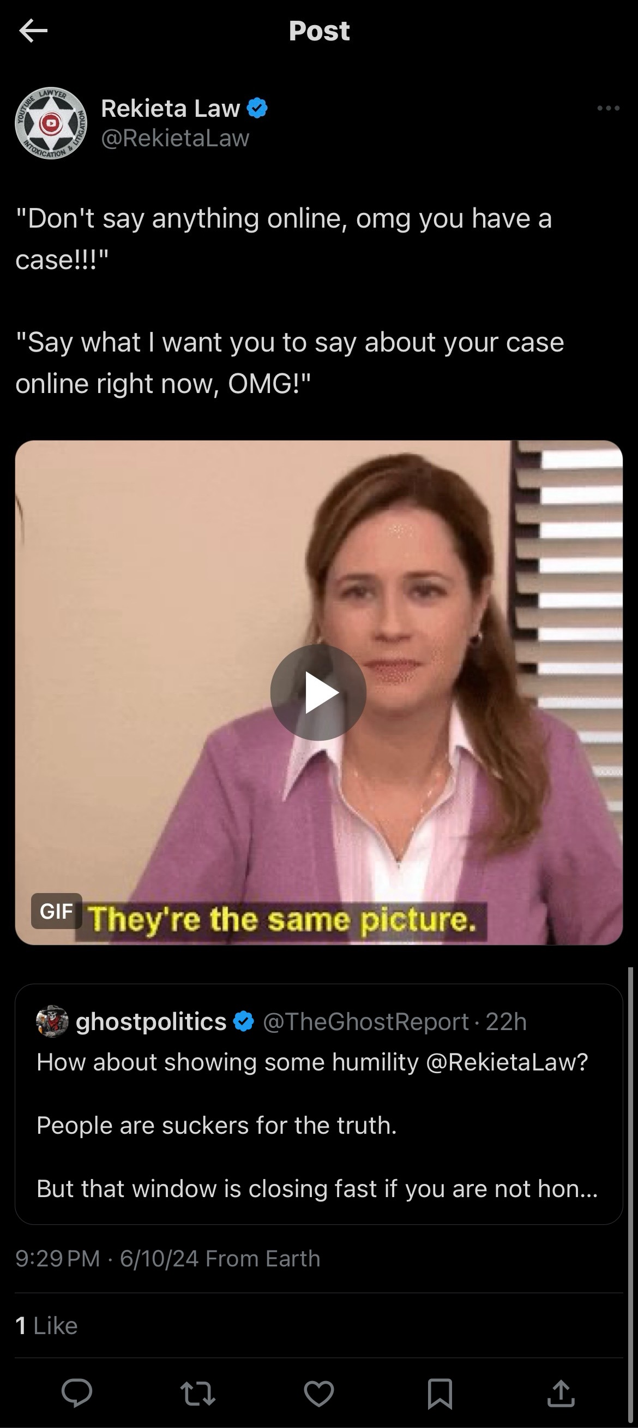
Task: Like the post with the heart icon
Action: click(319, 1394)
